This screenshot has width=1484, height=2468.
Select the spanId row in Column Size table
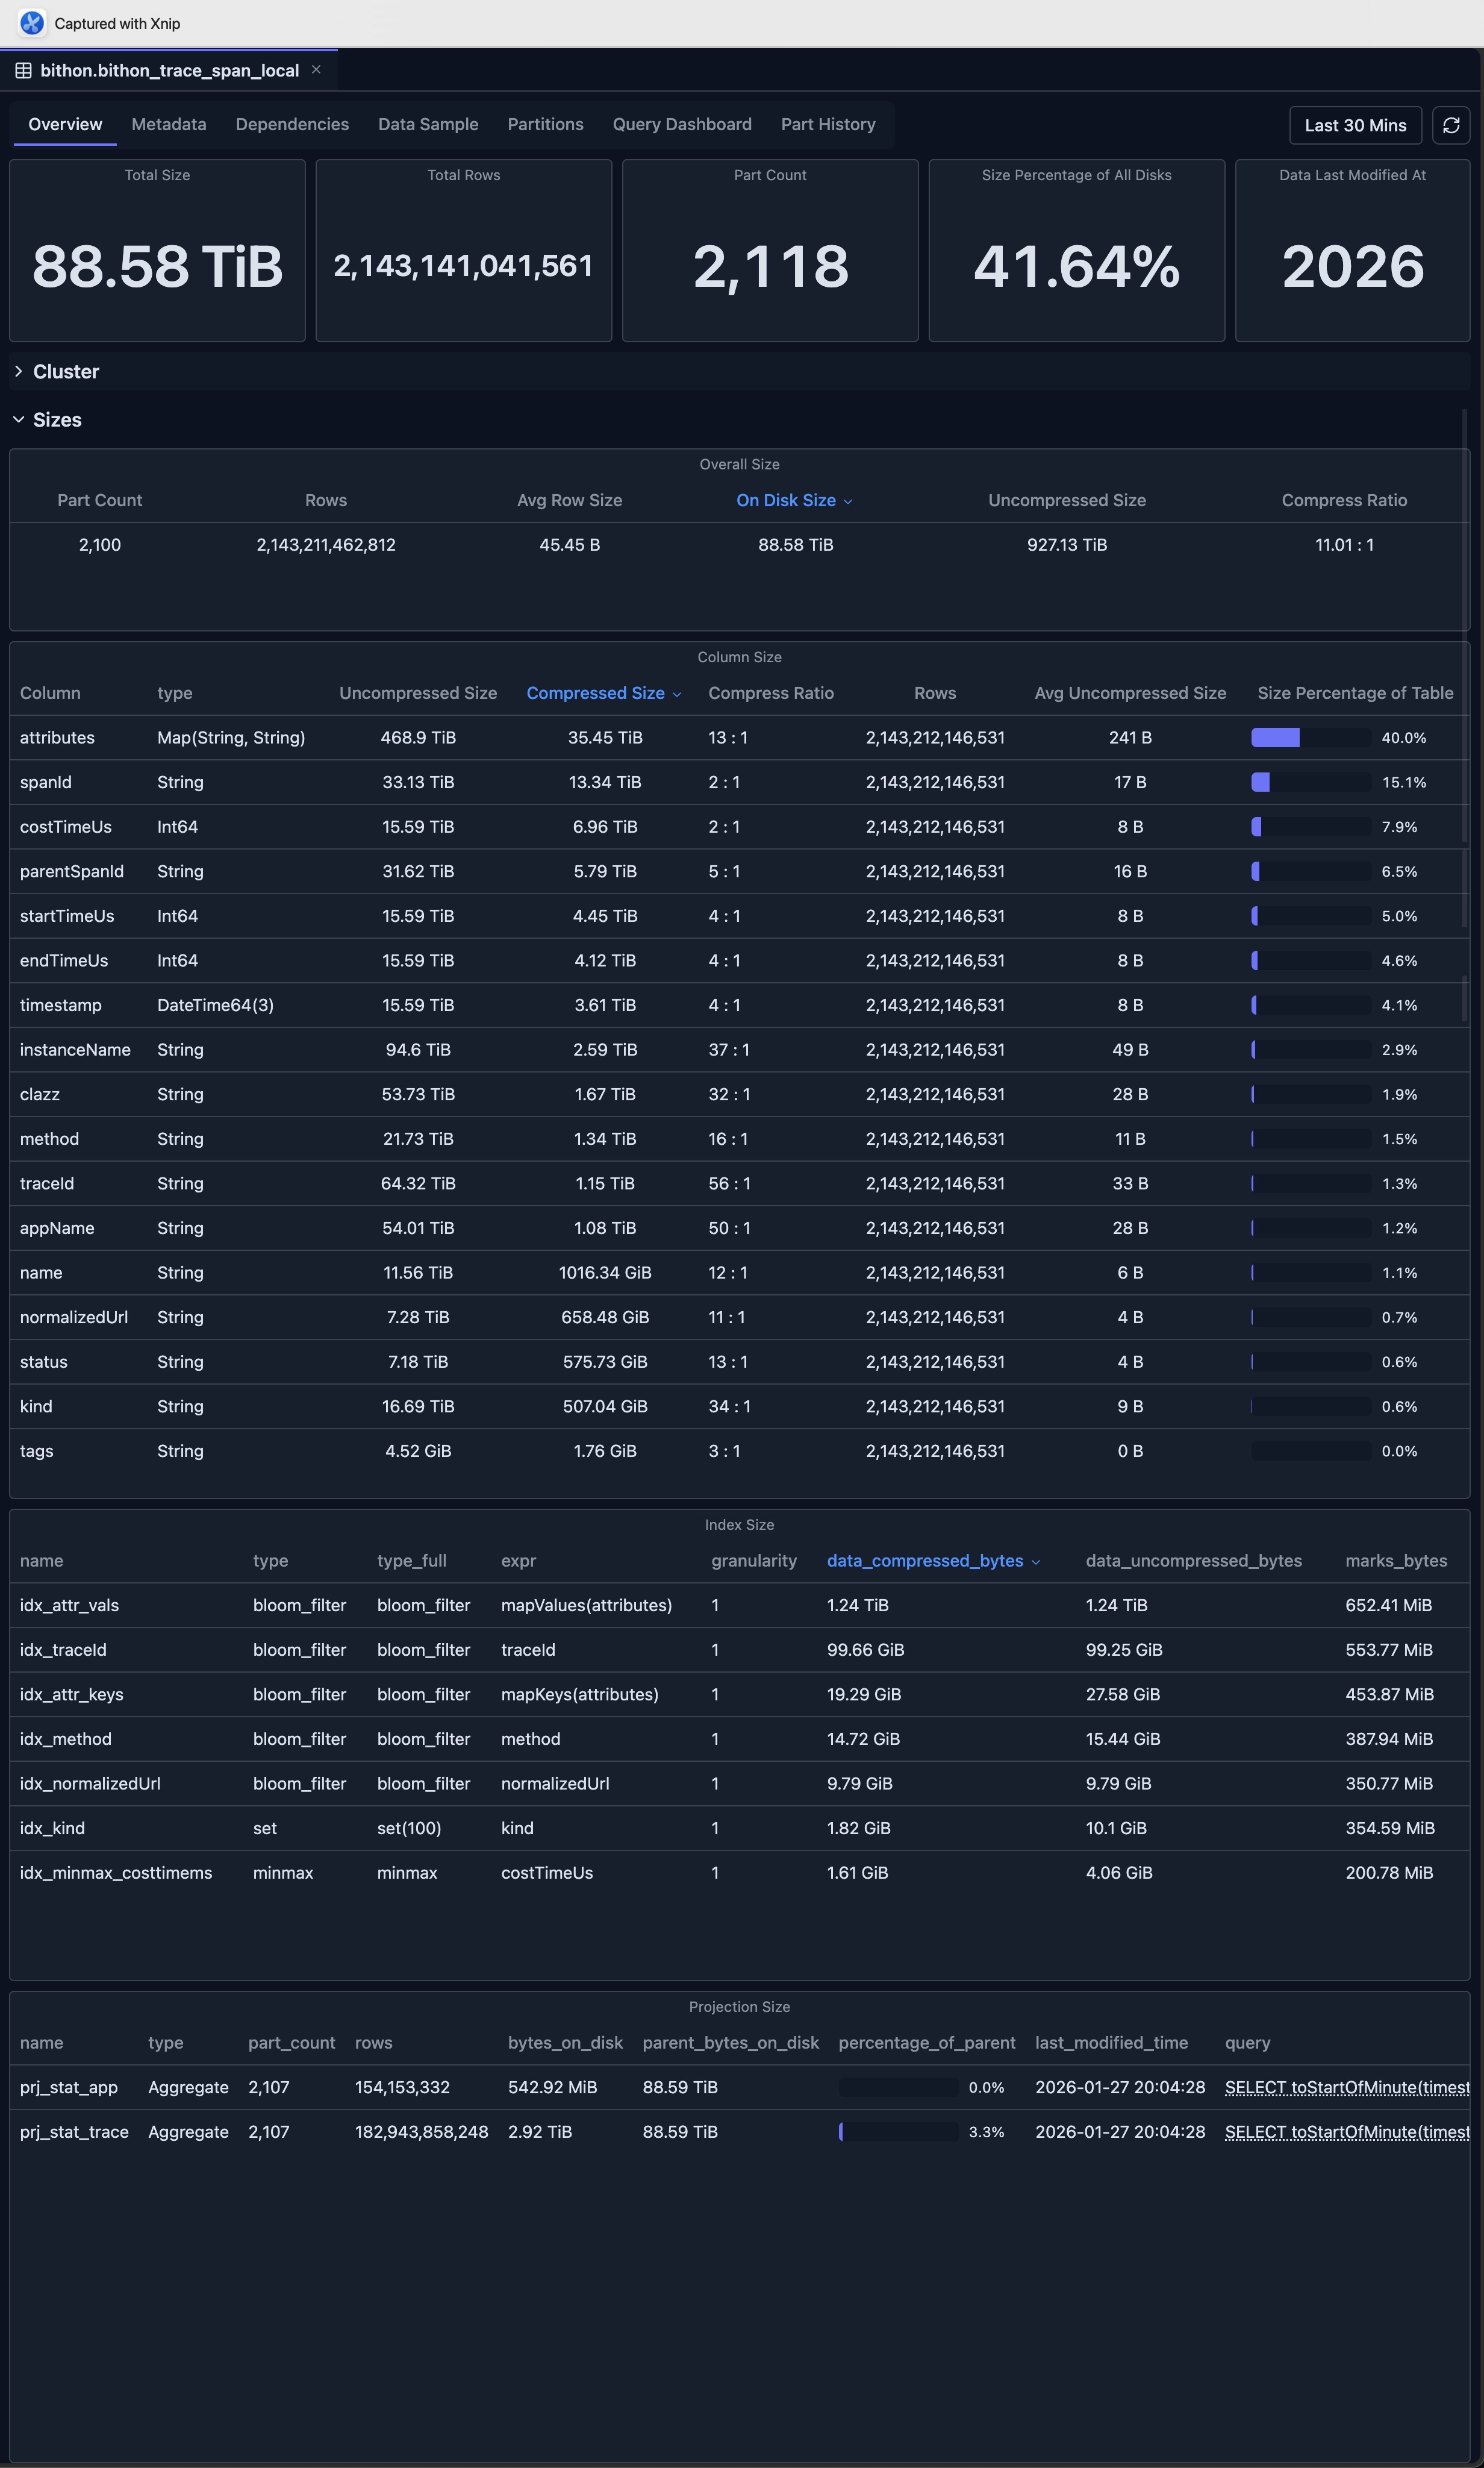[x=46, y=782]
